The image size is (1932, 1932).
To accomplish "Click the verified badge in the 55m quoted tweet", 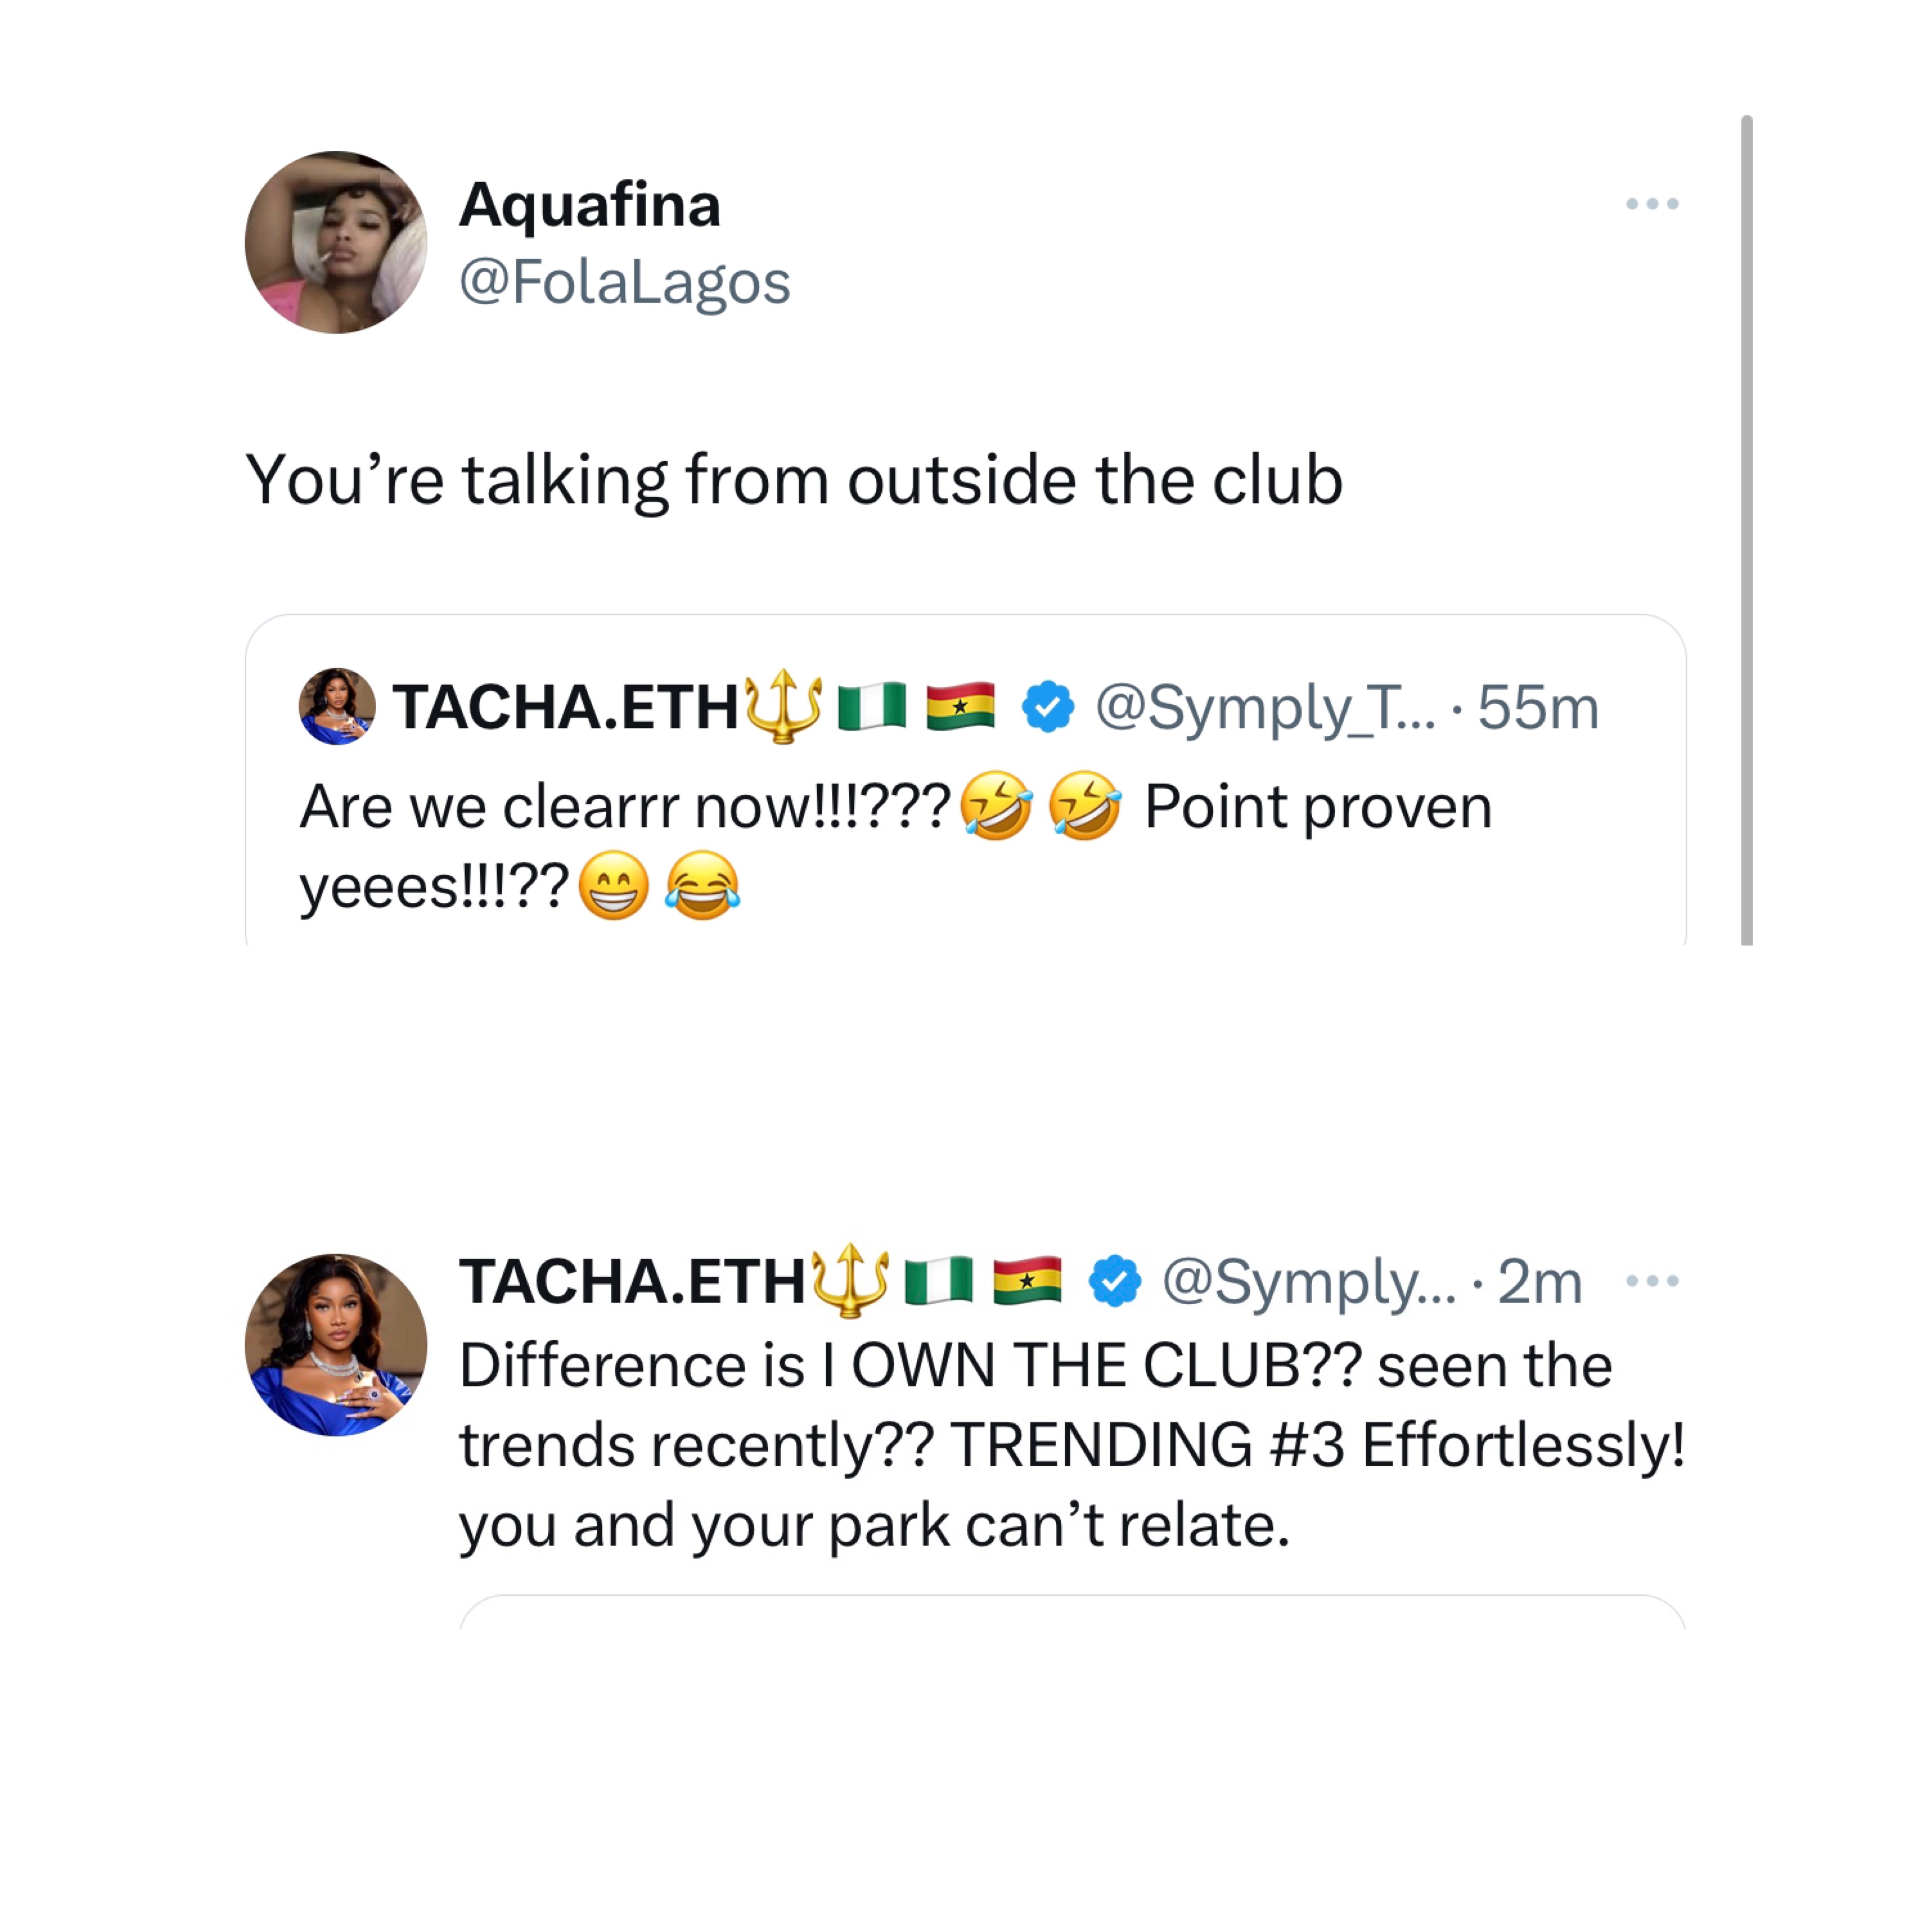I will pos(1047,707).
